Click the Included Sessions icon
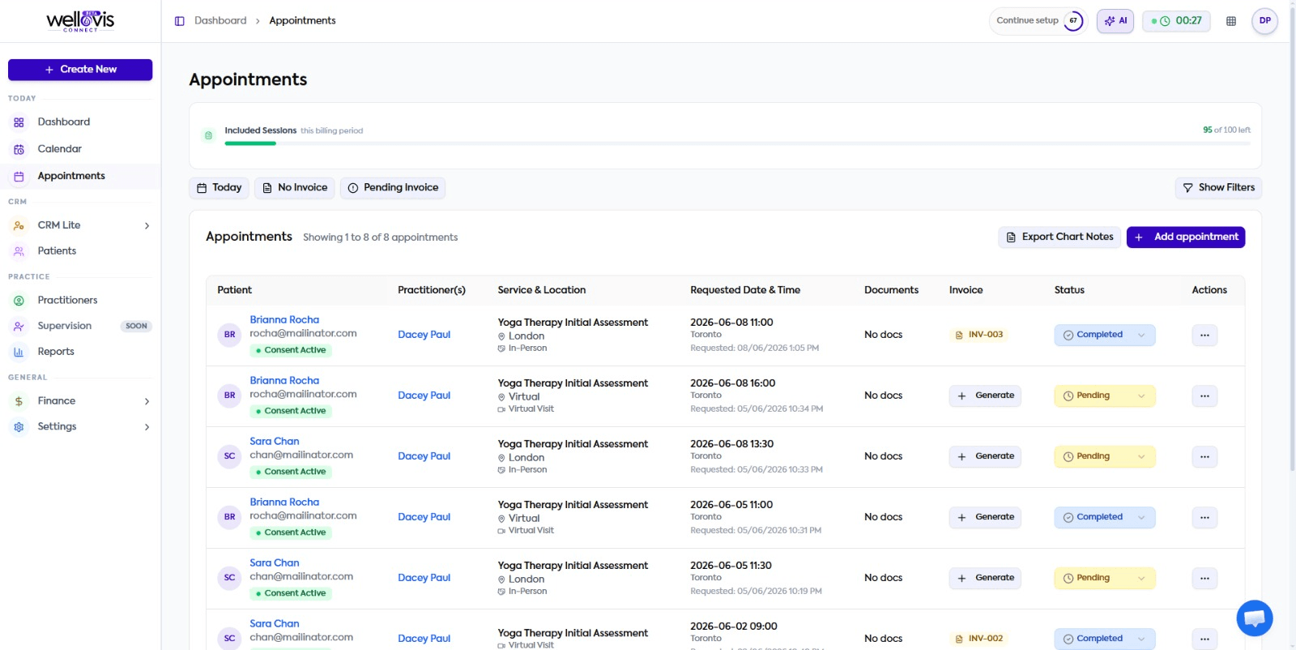 (x=208, y=135)
